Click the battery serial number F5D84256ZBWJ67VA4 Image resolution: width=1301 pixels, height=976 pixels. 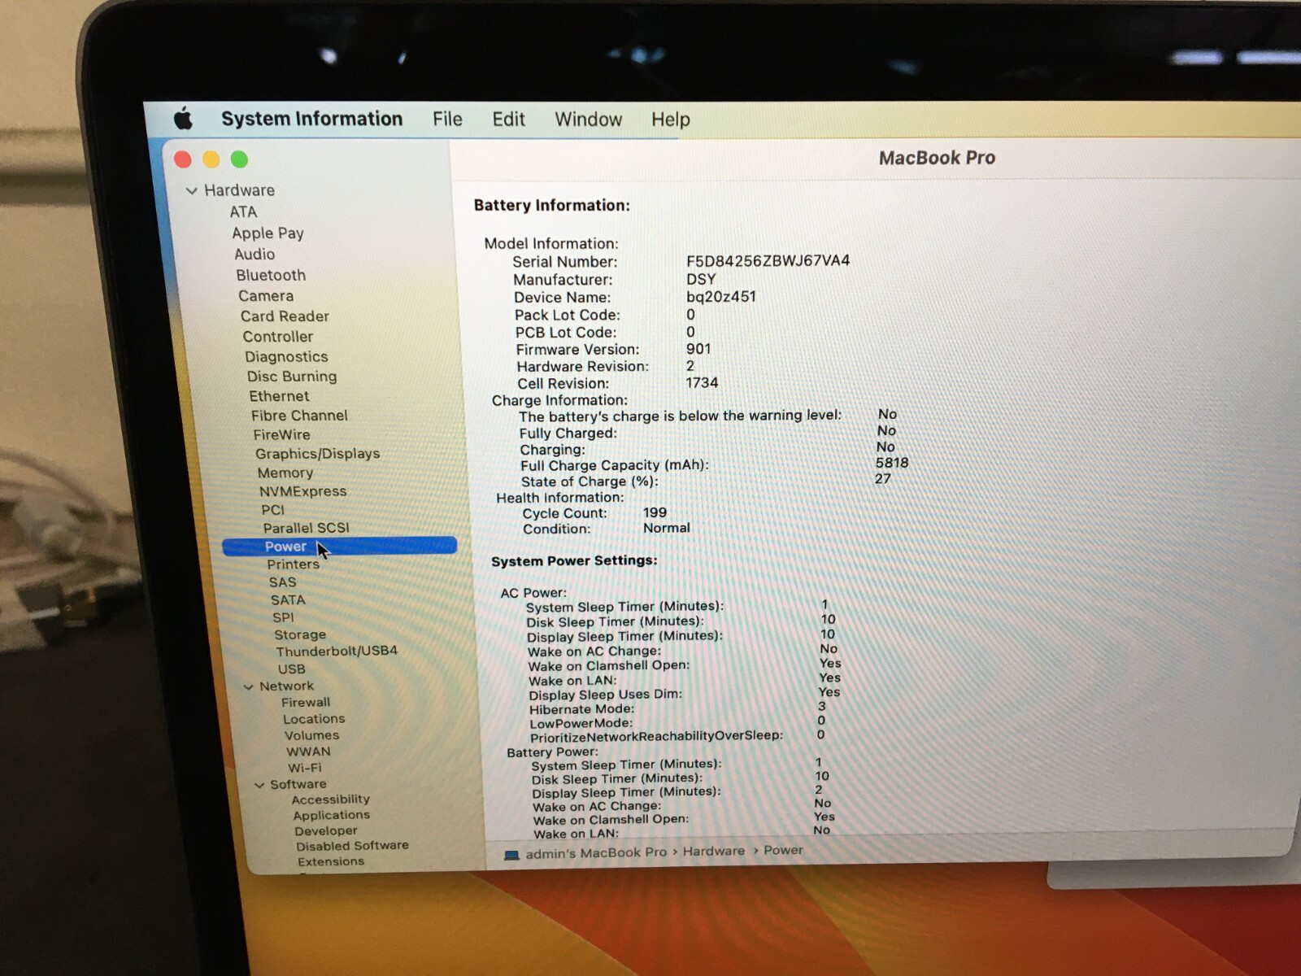[768, 261]
